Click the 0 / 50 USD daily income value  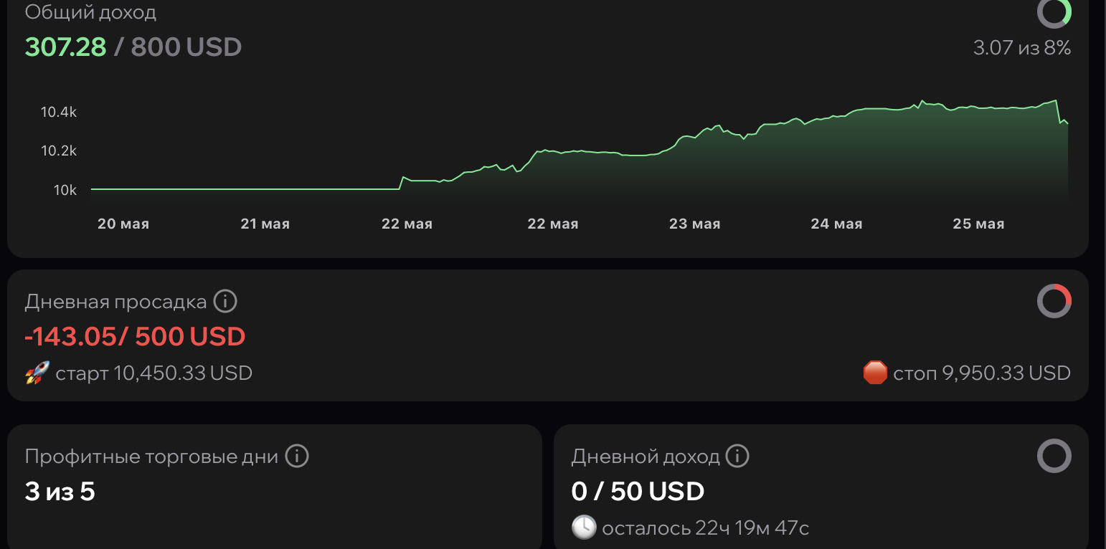click(x=638, y=492)
